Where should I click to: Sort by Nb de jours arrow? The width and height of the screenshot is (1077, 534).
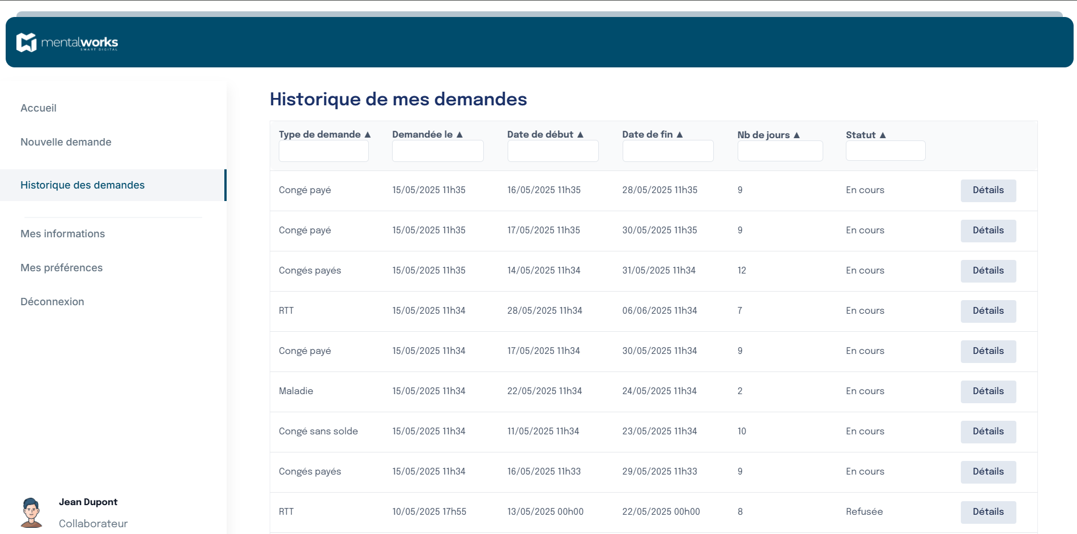(x=797, y=135)
